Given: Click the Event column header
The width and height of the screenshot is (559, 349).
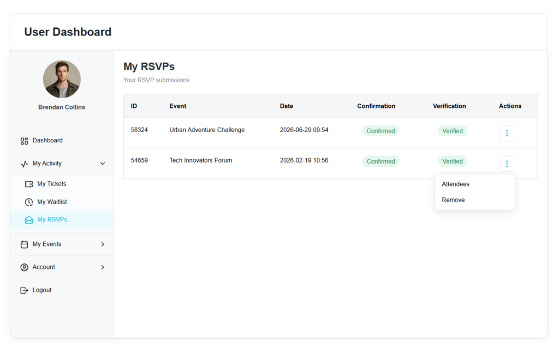Looking at the screenshot, I should click(x=177, y=106).
